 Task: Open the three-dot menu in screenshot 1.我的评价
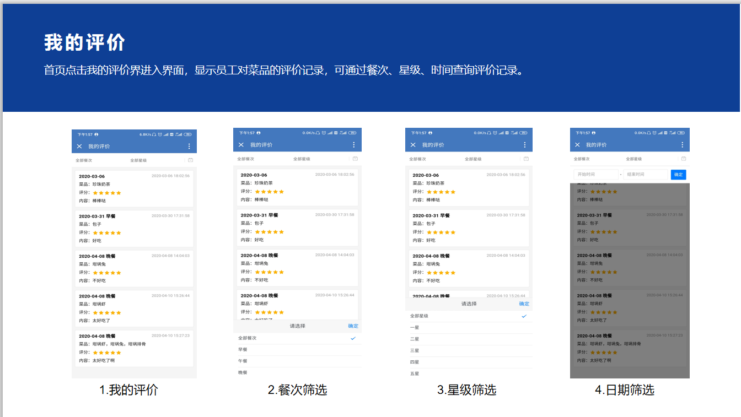(x=189, y=146)
